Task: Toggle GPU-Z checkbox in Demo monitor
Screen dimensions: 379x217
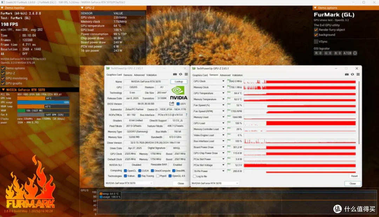Action: 3,73
